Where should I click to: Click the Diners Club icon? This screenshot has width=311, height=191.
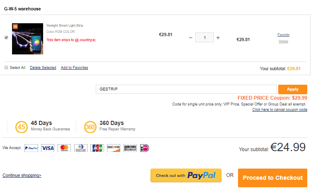80,148
